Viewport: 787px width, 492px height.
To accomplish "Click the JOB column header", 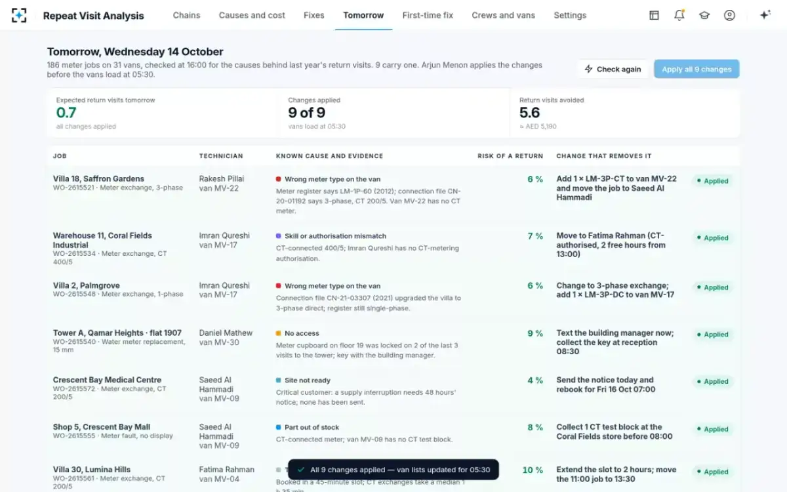I will [60, 156].
